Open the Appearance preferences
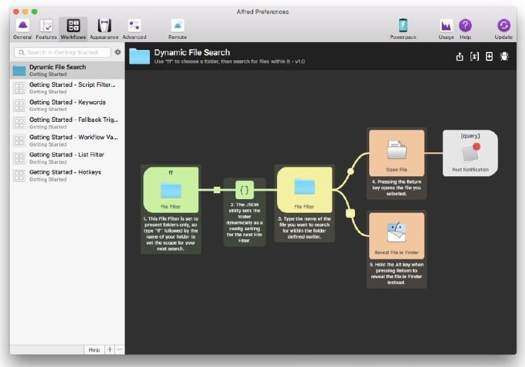 click(104, 29)
